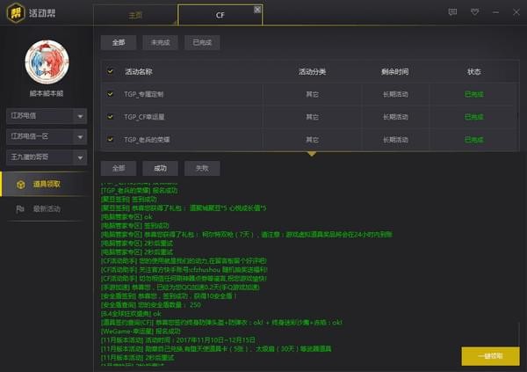Click 长期活动 in the TGP_老兵的荣耀 row

(395, 139)
